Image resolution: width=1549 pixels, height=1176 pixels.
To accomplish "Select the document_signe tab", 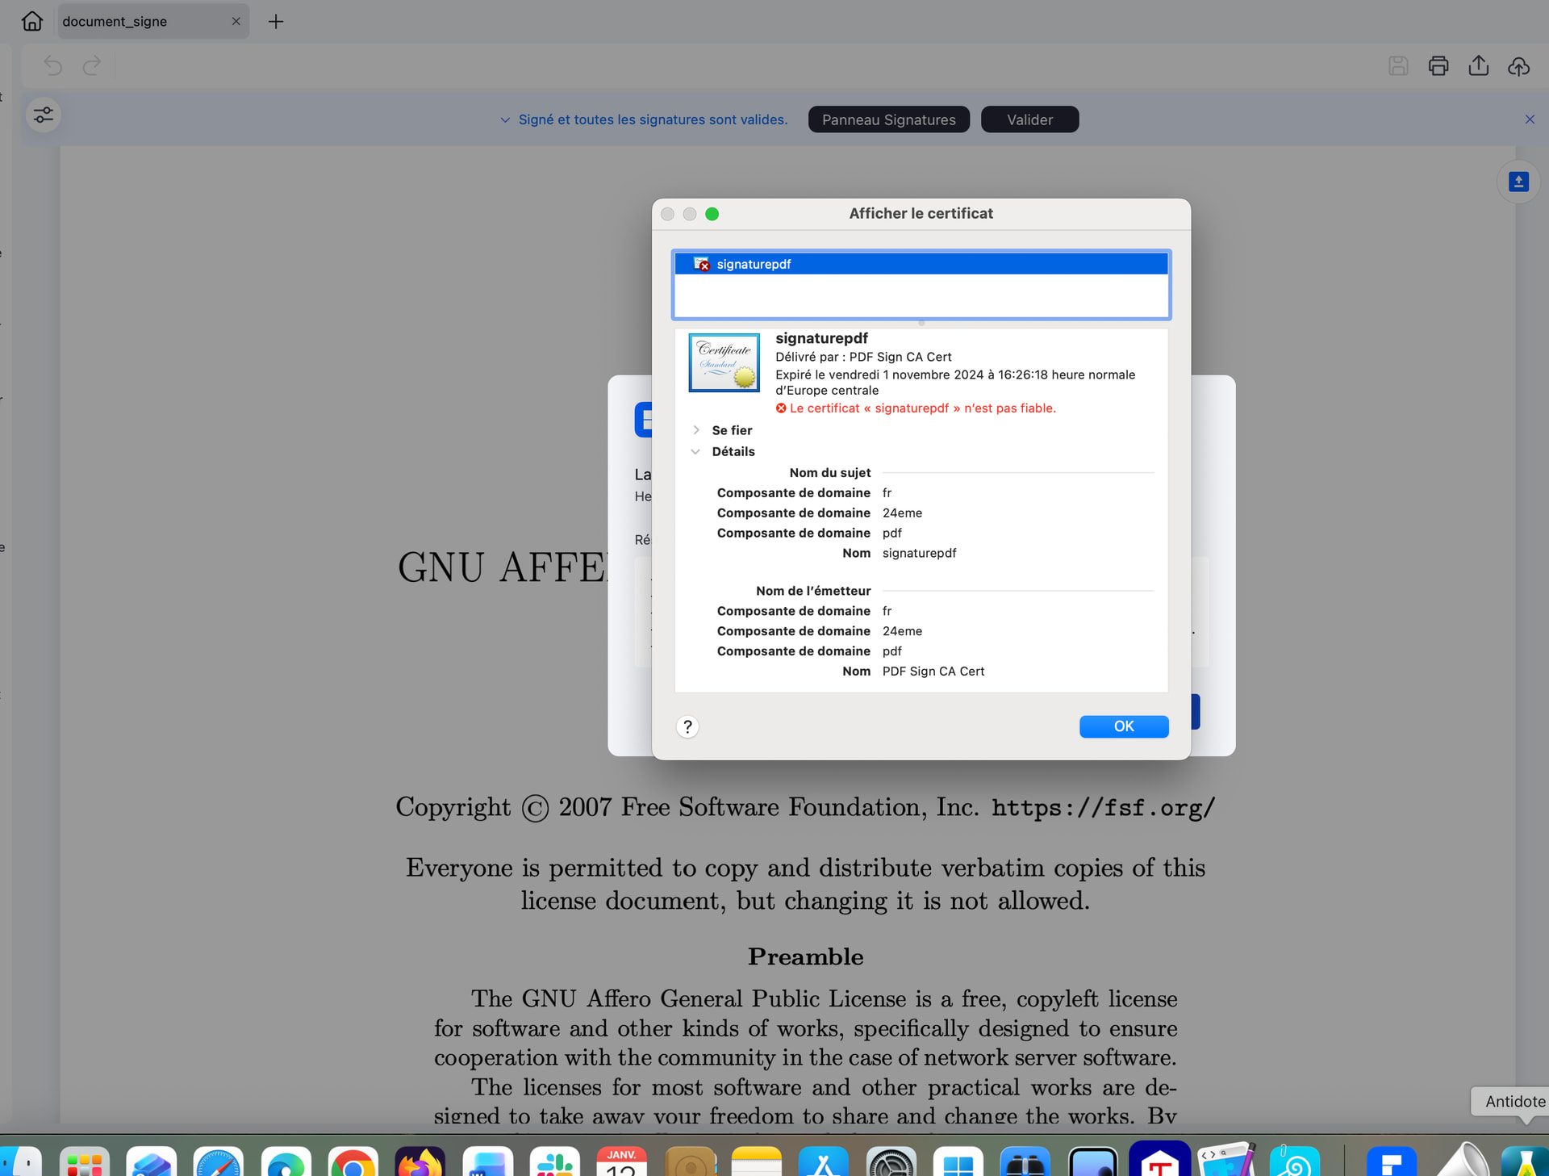I will click(115, 22).
